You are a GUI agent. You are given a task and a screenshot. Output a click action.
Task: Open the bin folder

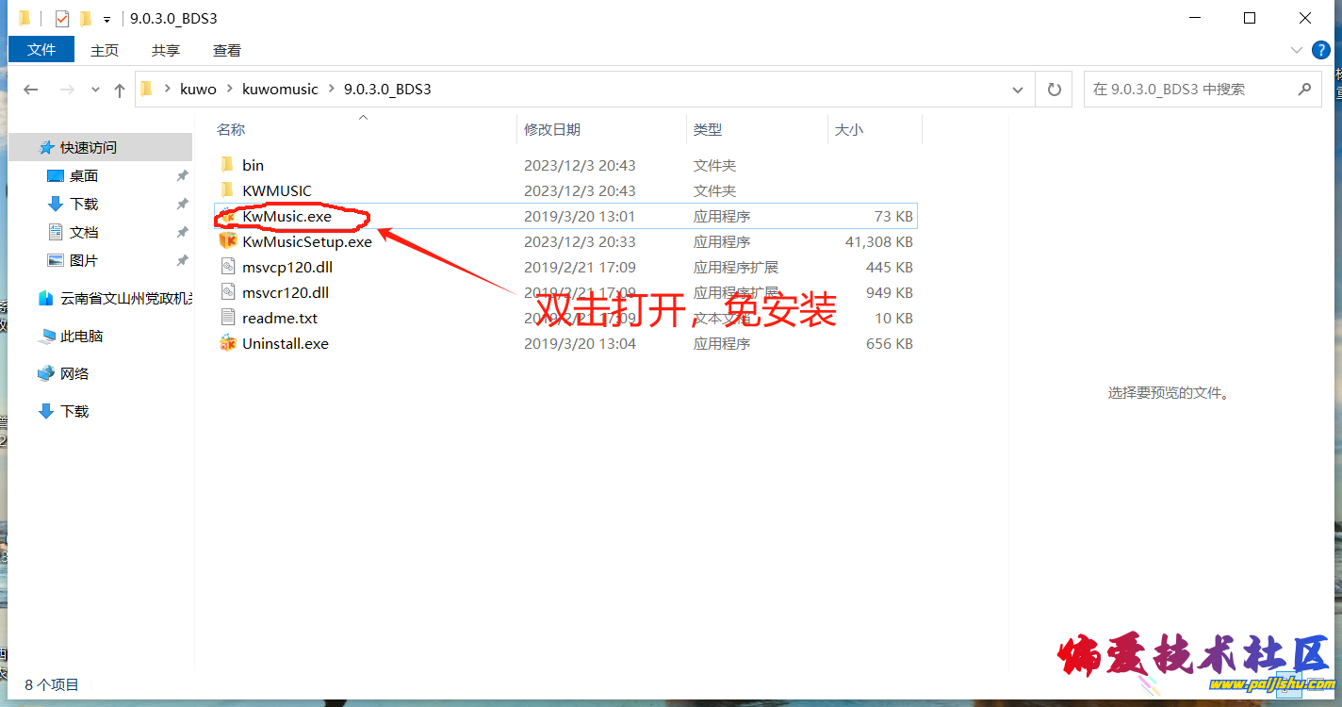[253, 166]
